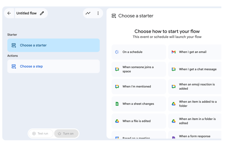Click Drive icon for When a file is edited
Viewport: 229px width, 144px height.
point(117,121)
